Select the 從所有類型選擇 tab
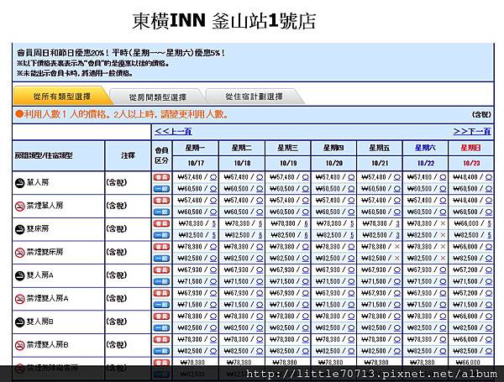Viewport: 504px width, 382px height. click(x=61, y=96)
